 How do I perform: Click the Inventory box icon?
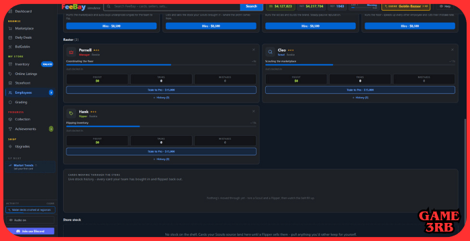(x=11, y=64)
